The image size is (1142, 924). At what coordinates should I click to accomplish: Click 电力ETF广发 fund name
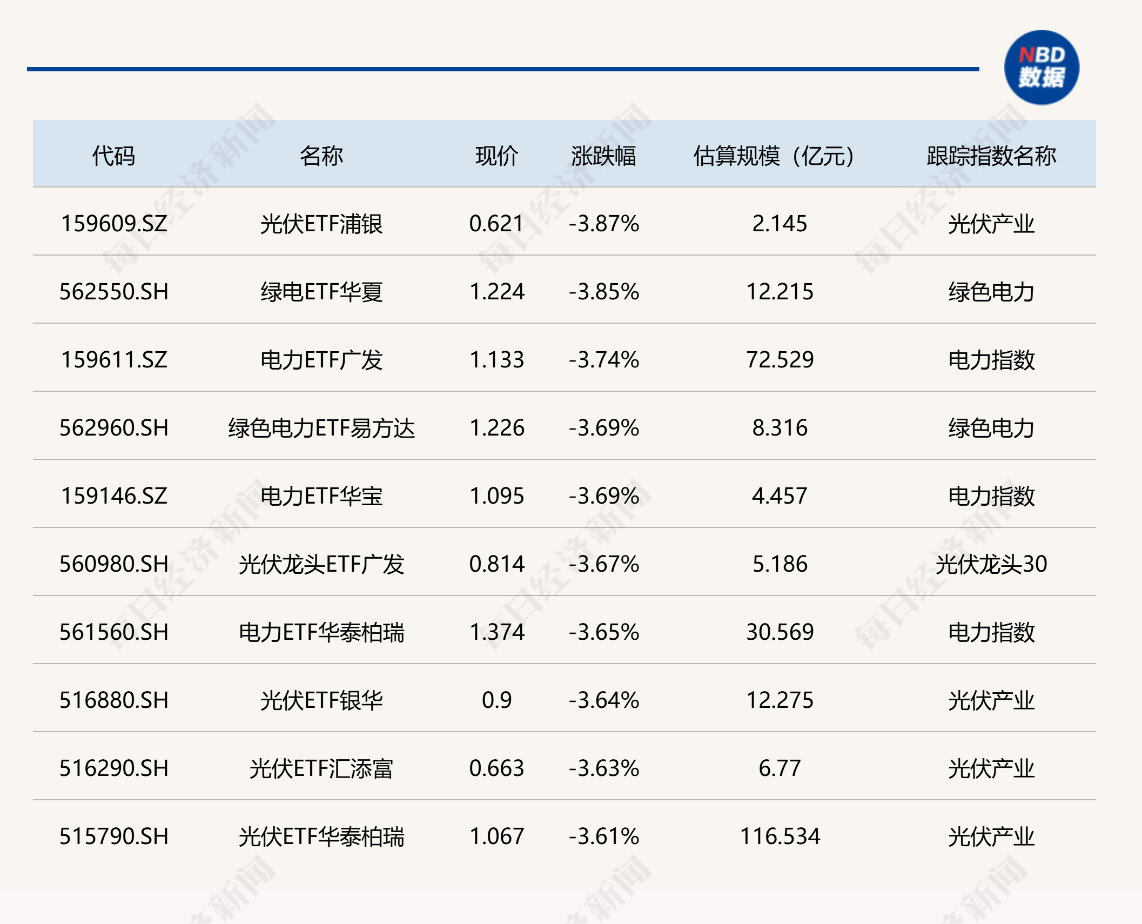(321, 360)
